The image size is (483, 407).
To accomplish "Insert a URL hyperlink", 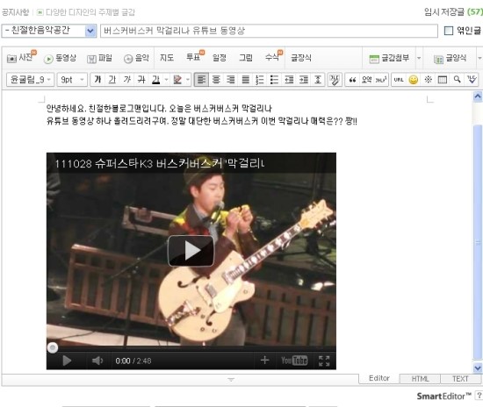I will [399, 80].
